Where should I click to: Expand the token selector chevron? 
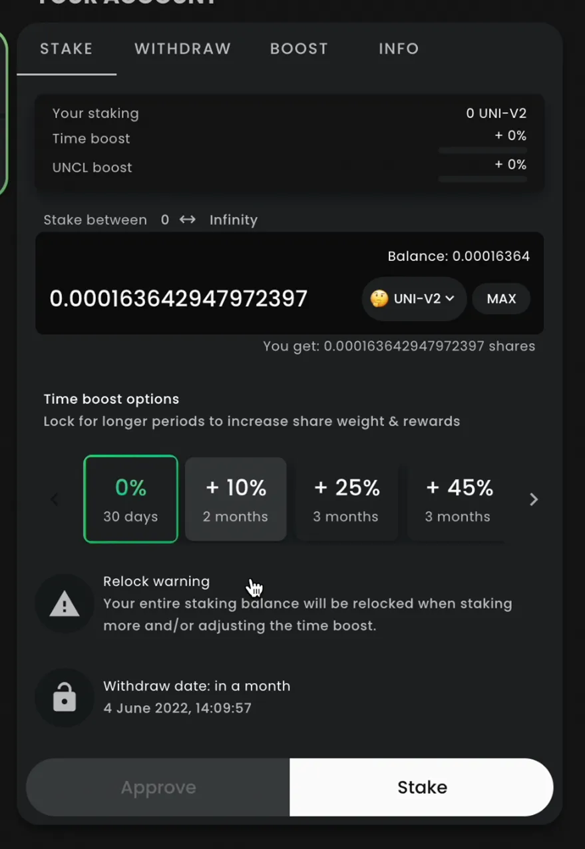coord(450,299)
